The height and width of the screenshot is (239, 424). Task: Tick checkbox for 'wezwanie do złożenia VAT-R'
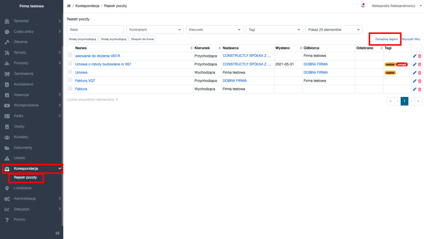tap(70, 55)
